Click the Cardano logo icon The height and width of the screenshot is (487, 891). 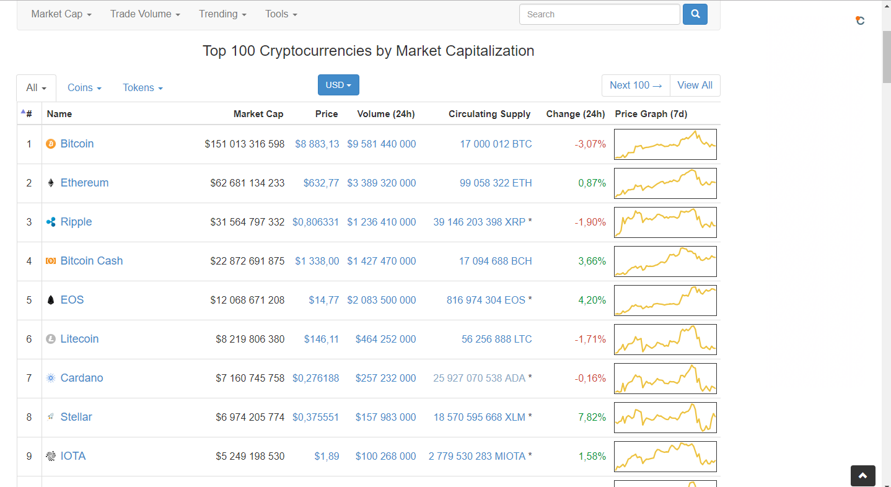point(51,378)
